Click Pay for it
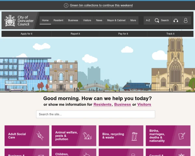195x156 pixels. click(123, 34)
